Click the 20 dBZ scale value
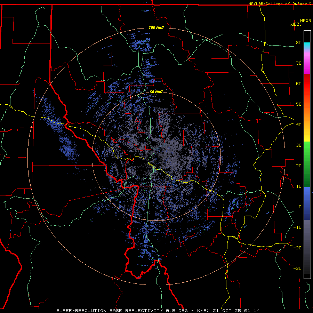 pyautogui.click(x=299, y=166)
